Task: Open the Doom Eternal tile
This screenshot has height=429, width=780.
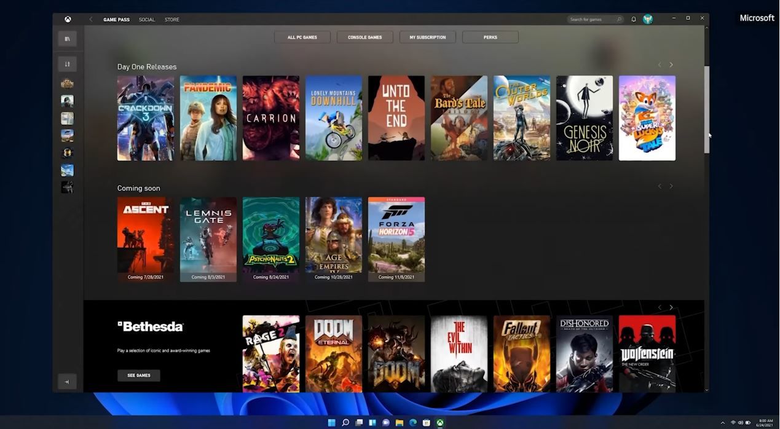Action: point(334,354)
